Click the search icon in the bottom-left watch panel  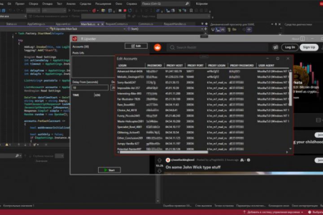pos(17,156)
